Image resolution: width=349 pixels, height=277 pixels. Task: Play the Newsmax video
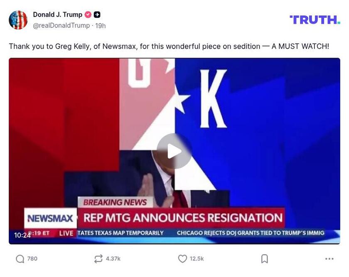coord(174,151)
